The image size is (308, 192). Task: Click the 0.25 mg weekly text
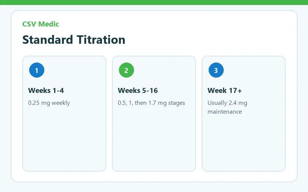tap(49, 103)
